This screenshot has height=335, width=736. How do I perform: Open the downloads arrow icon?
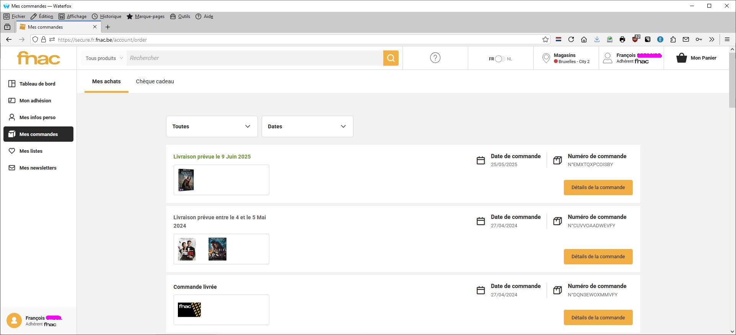click(x=597, y=39)
